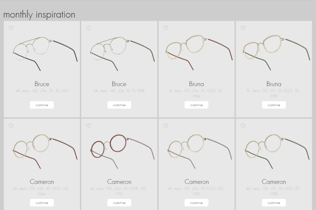Viewport: 316px width, 210px height.
Task: Favorite the Cameron K164 red-temple glasses
Action: pos(11,126)
